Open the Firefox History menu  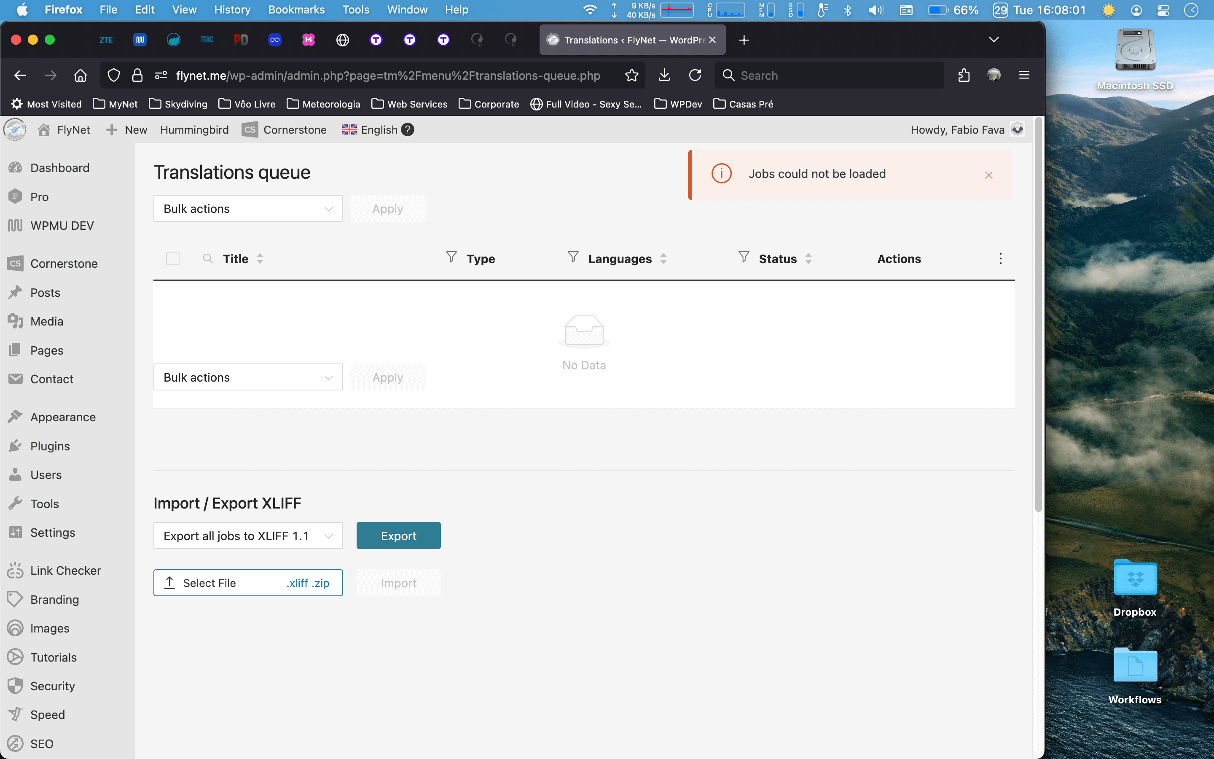232,10
